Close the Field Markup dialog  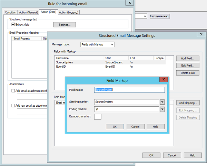click(164, 79)
